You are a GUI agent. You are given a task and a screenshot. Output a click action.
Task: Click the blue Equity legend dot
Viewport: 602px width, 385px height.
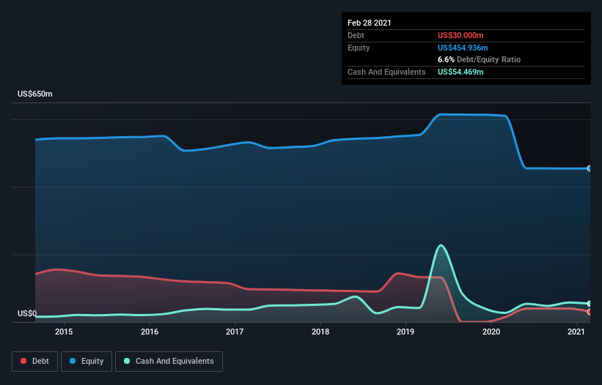pyautogui.click(x=73, y=361)
